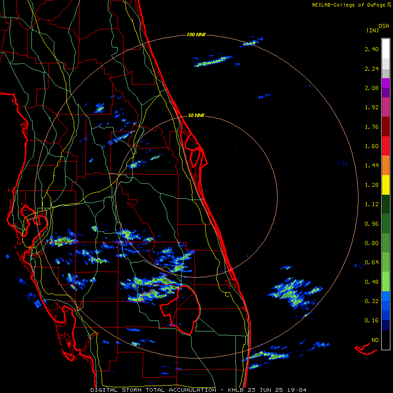Click the 0.96 legend value
The image size is (393, 393).
(372, 224)
